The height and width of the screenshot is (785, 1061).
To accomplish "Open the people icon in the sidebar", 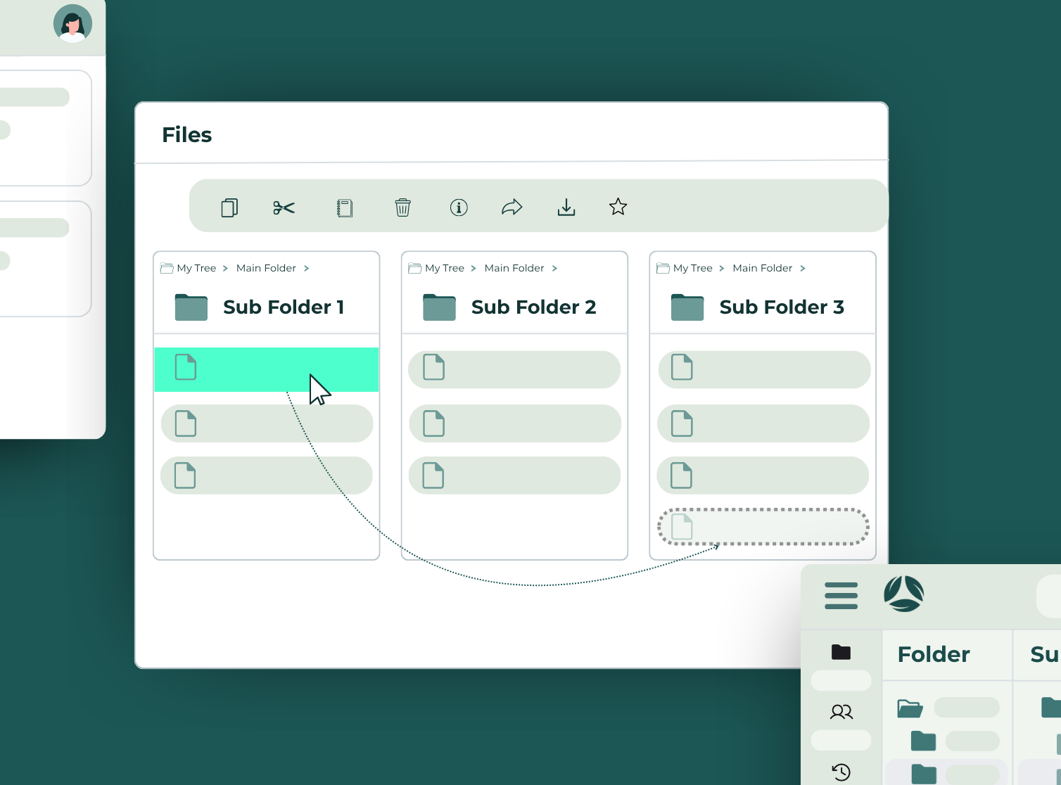I will [841, 712].
